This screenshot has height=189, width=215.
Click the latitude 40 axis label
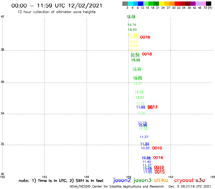(x=2, y=17)
